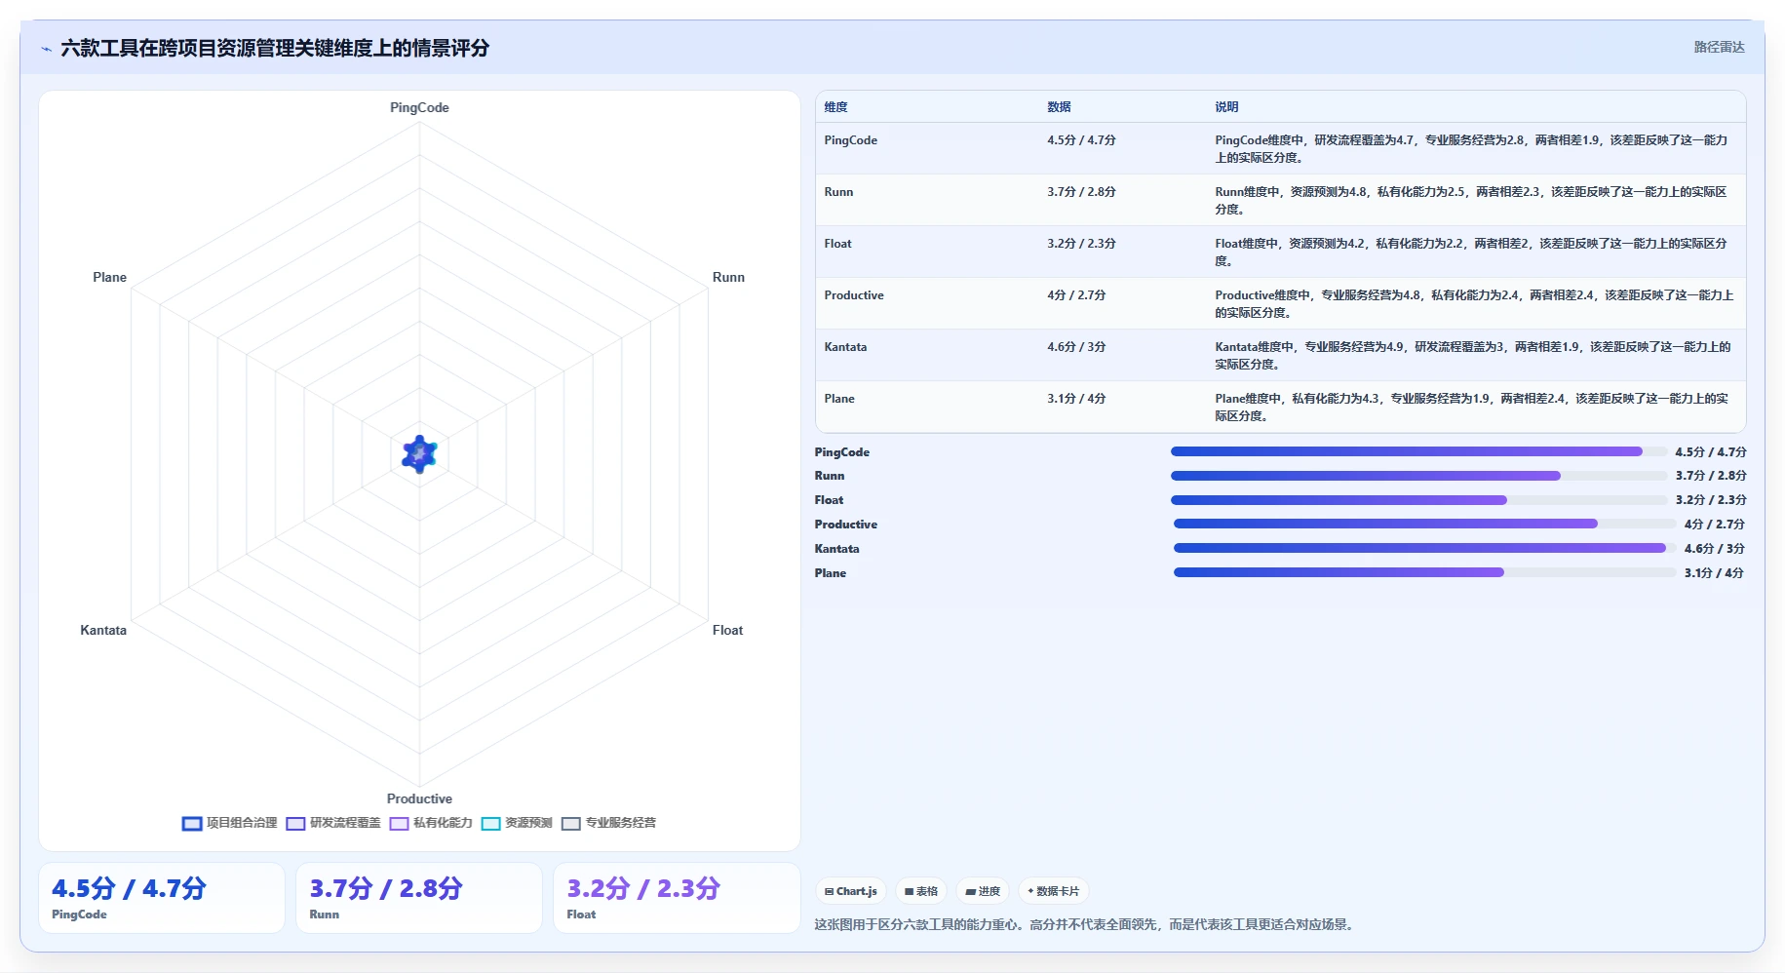This screenshot has height=973, width=1785.
Task: Open the Runn score card
Action: 419,898
